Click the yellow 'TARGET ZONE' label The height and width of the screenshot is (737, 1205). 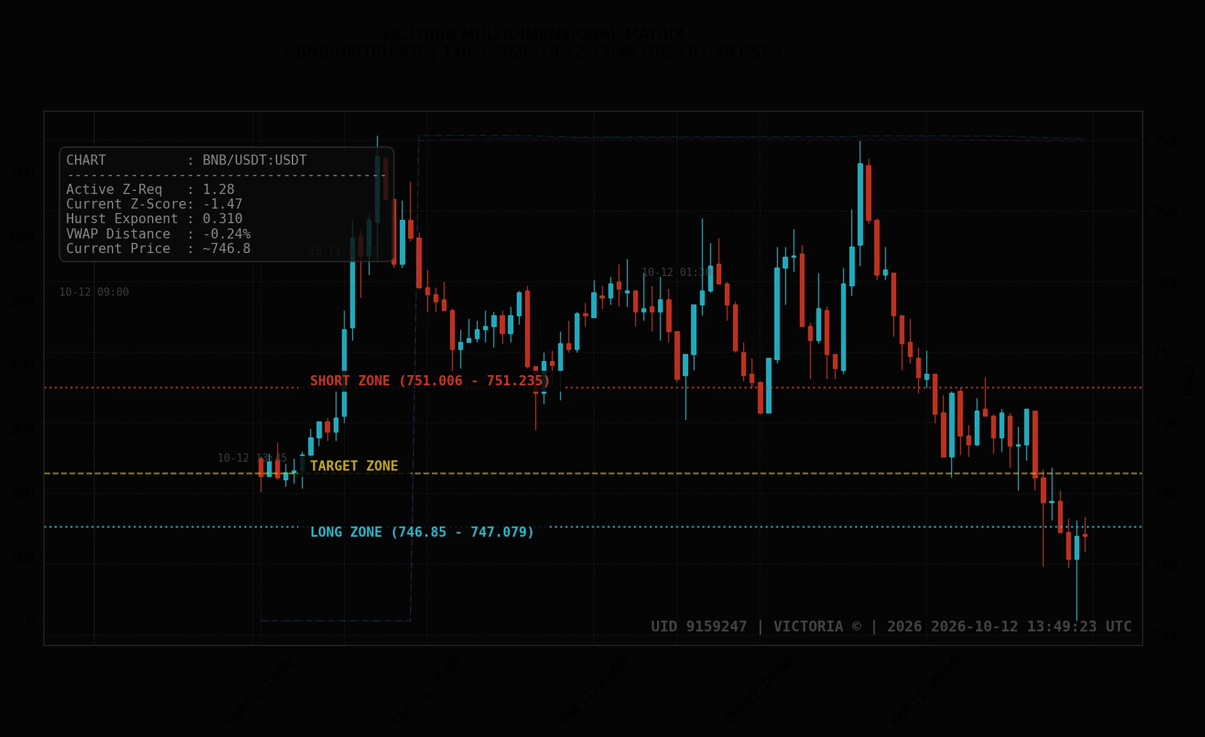click(x=354, y=466)
